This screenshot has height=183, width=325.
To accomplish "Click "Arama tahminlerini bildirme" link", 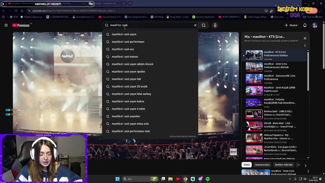I will [x=182, y=136].
